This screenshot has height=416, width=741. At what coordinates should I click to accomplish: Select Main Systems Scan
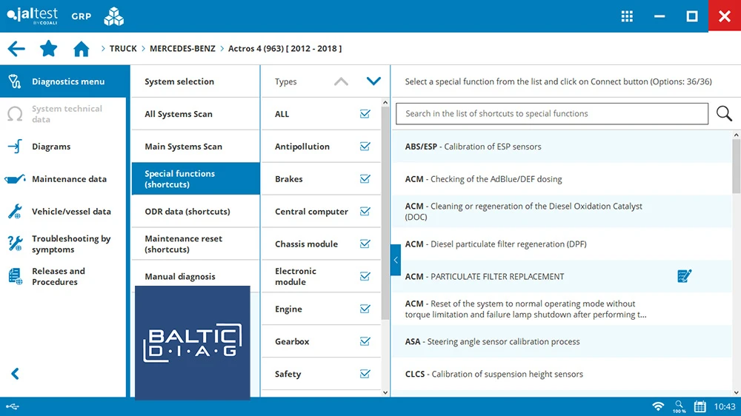196,147
